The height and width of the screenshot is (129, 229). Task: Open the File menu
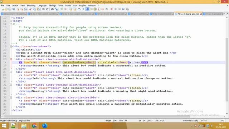[x=3, y=6]
